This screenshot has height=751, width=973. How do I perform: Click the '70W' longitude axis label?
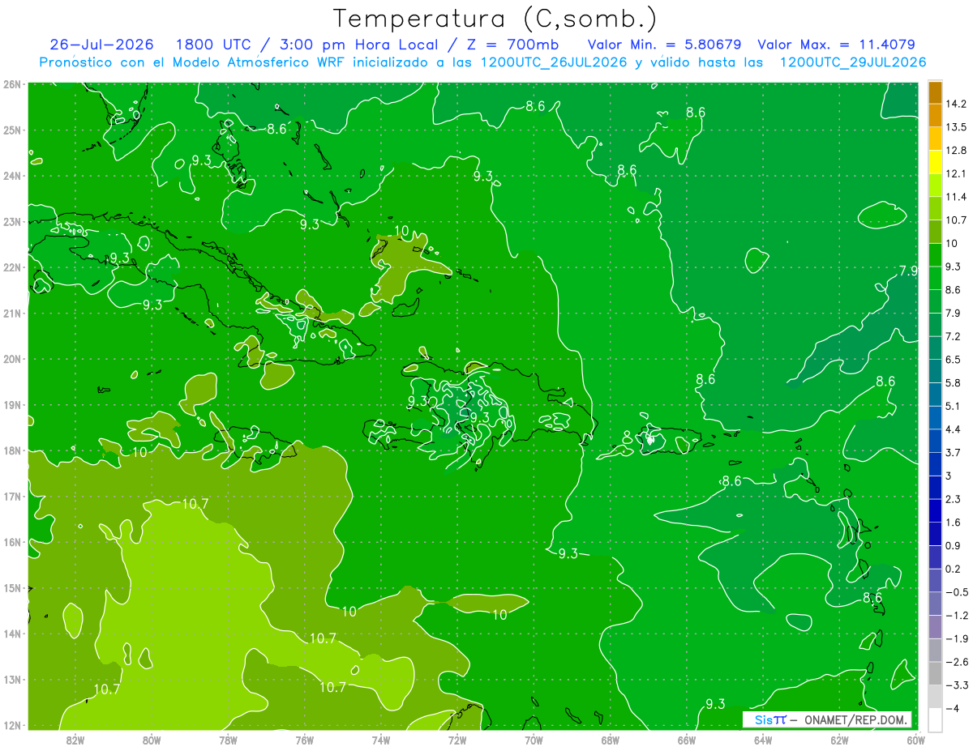[x=534, y=740]
